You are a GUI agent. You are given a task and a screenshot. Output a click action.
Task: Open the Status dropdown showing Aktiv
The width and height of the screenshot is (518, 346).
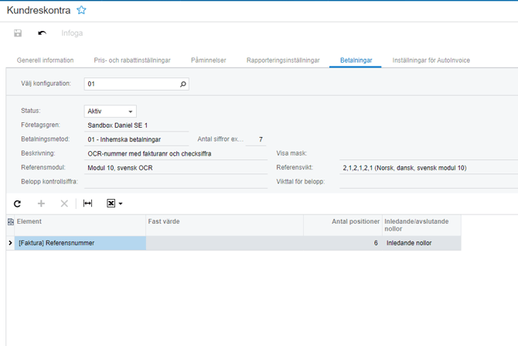pos(110,111)
